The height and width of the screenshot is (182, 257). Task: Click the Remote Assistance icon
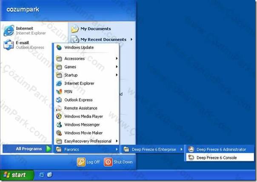[59, 108]
